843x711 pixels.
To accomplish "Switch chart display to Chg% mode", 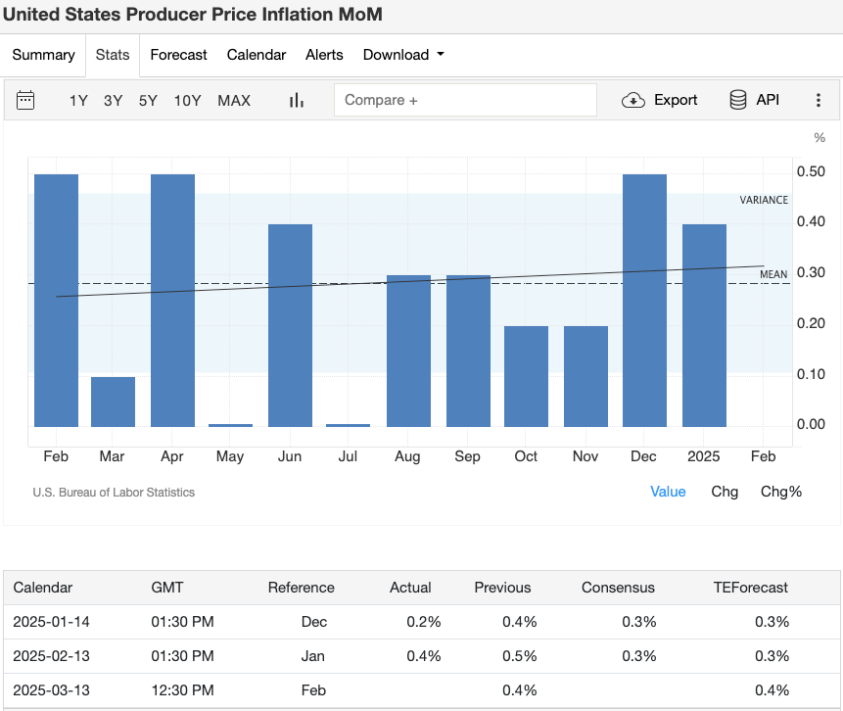I will coord(780,492).
